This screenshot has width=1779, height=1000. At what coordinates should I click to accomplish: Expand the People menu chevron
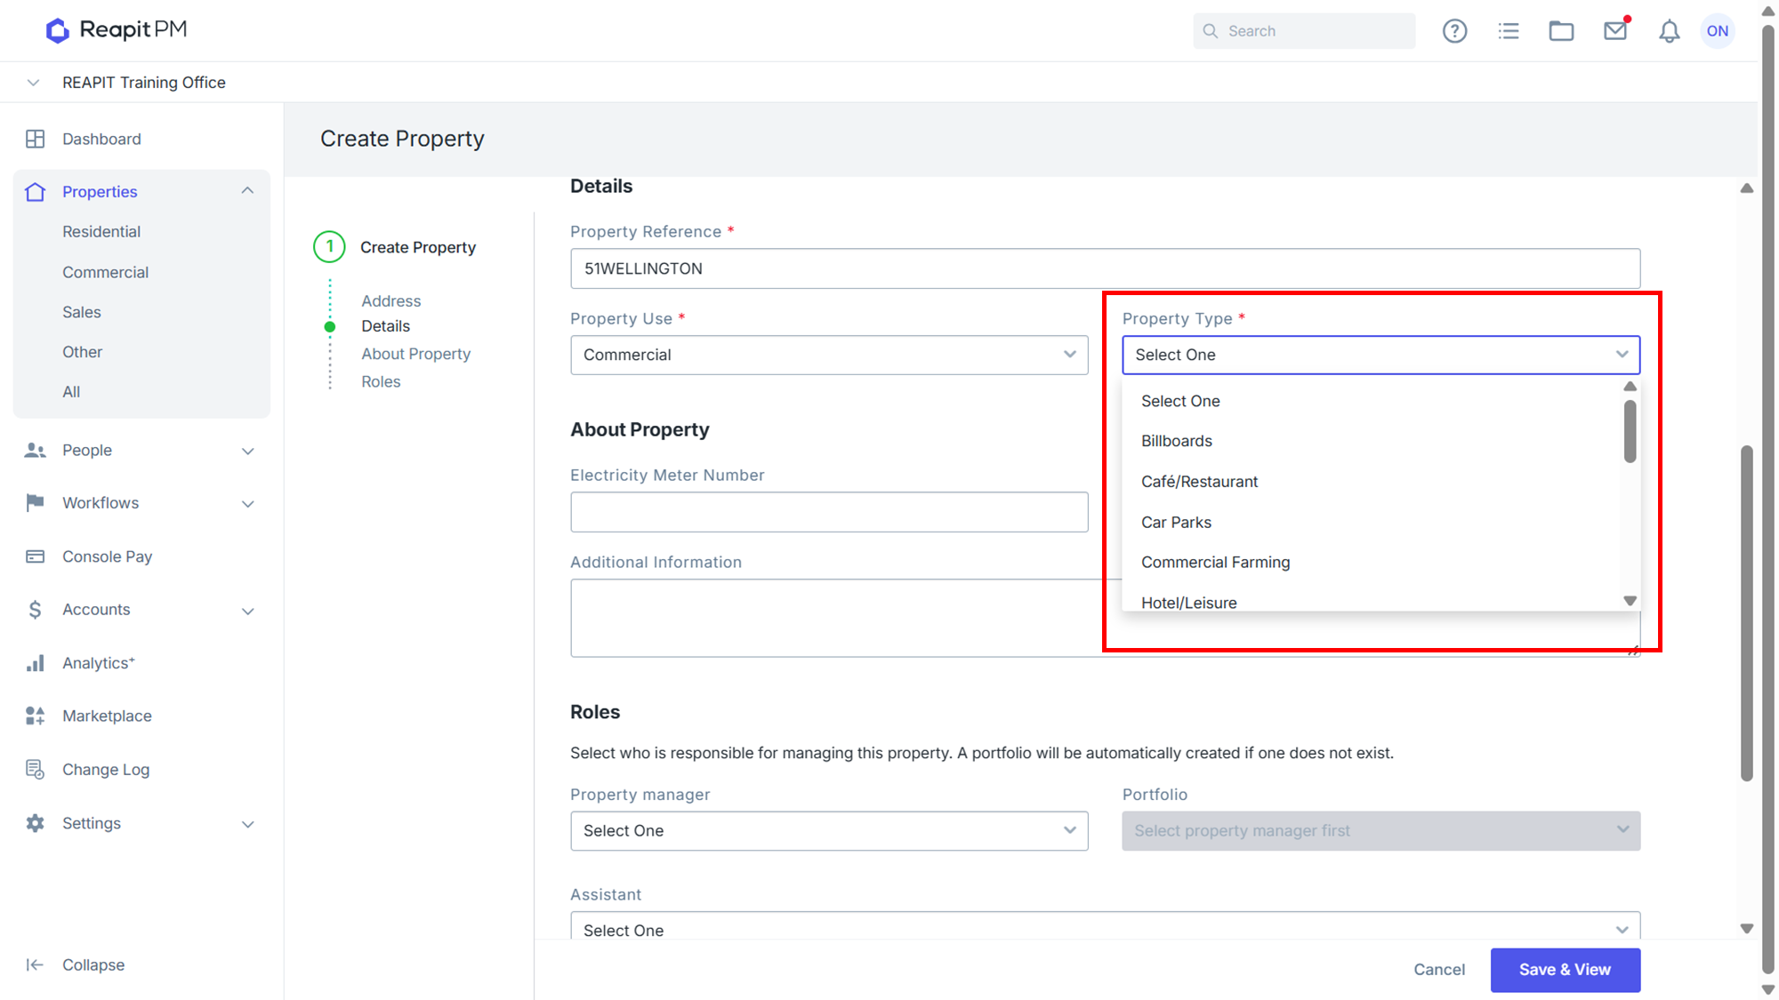(x=248, y=451)
